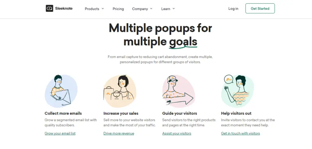Click the Sleeknote logo icon
The height and width of the screenshot is (149, 312).
point(49,9)
